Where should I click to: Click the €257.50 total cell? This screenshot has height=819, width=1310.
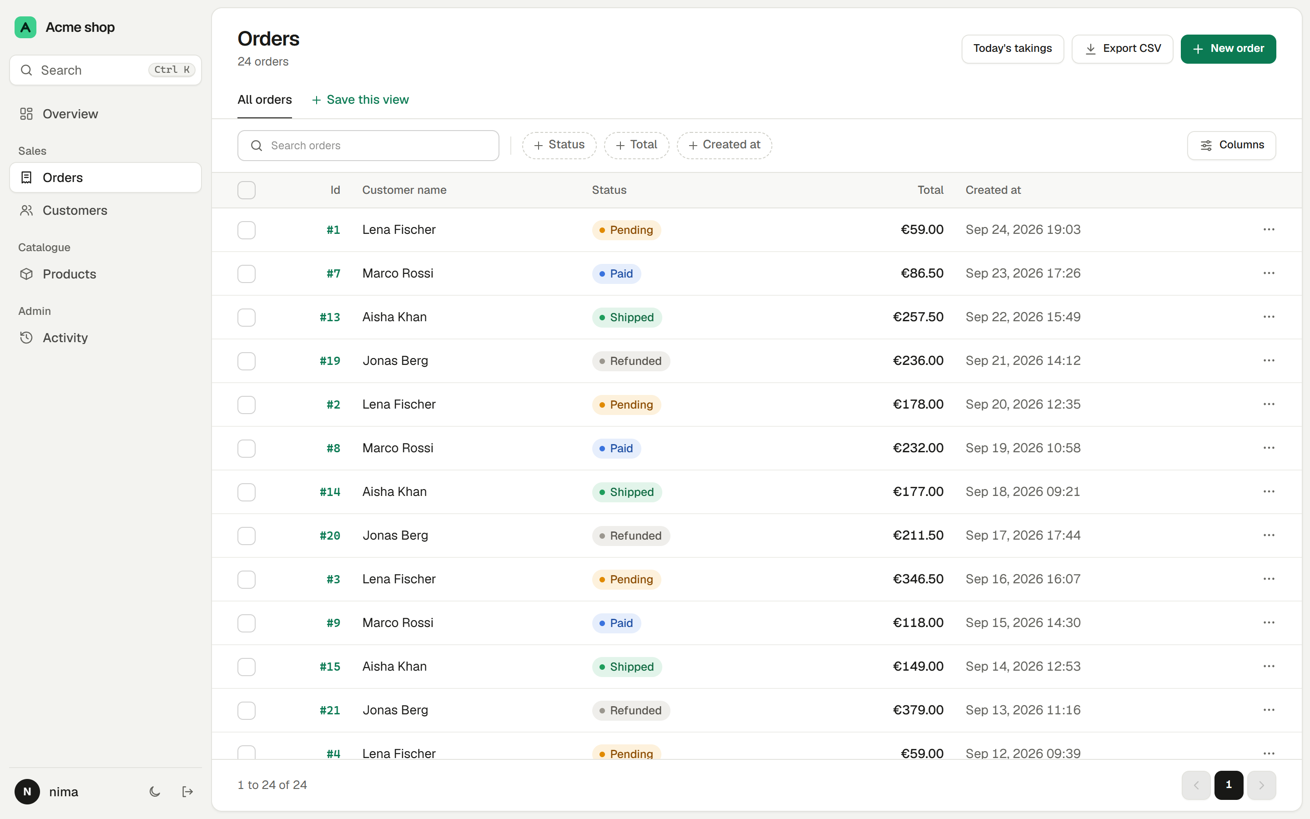(918, 317)
